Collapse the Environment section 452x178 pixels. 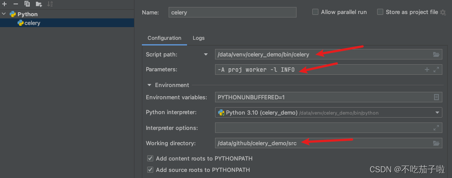149,85
